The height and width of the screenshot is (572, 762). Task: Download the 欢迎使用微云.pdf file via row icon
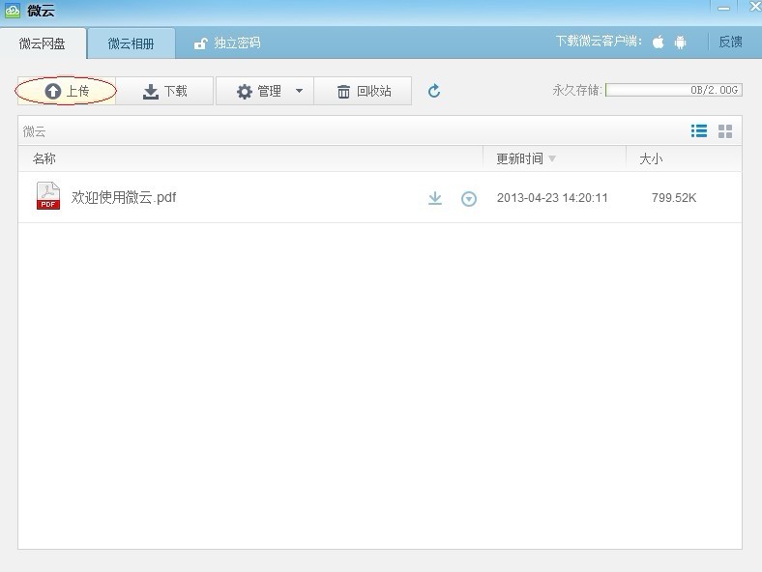(x=435, y=198)
